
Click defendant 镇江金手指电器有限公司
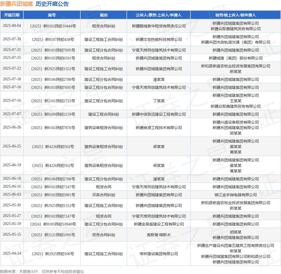coord(236,195)
